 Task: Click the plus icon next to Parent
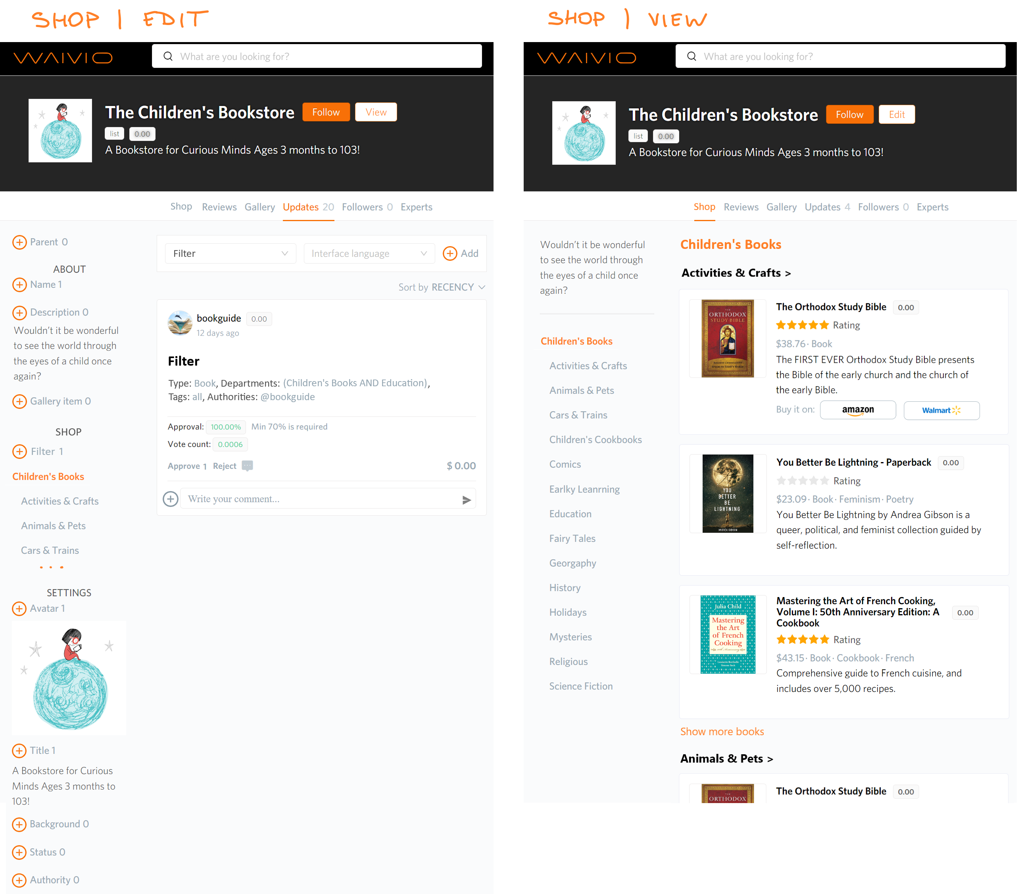19,242
